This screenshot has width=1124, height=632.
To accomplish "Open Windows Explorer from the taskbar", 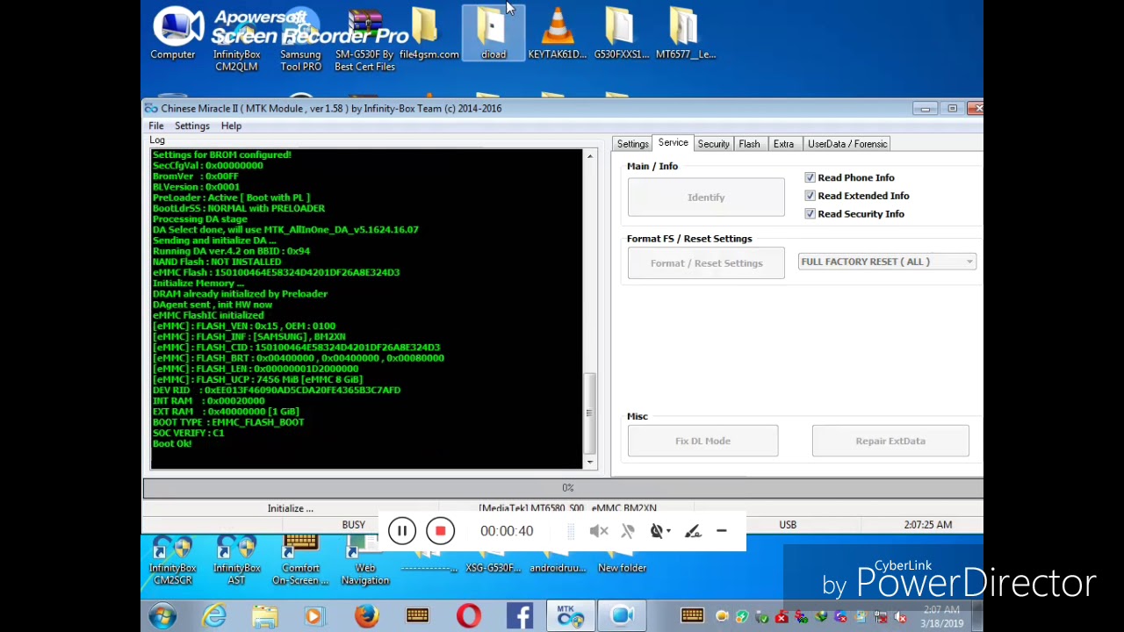I will (264, 616).
